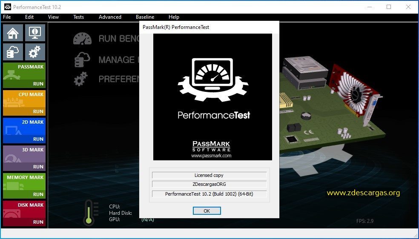Run the Memory Mark test tile
419x239 pixels.
click(x=24, y=186)
